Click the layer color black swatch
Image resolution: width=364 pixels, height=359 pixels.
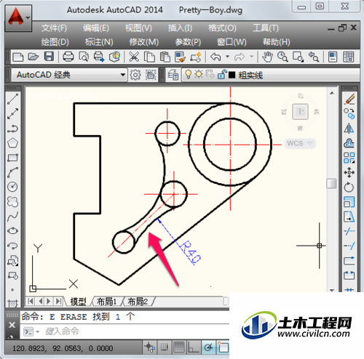[x=232, y=75]
